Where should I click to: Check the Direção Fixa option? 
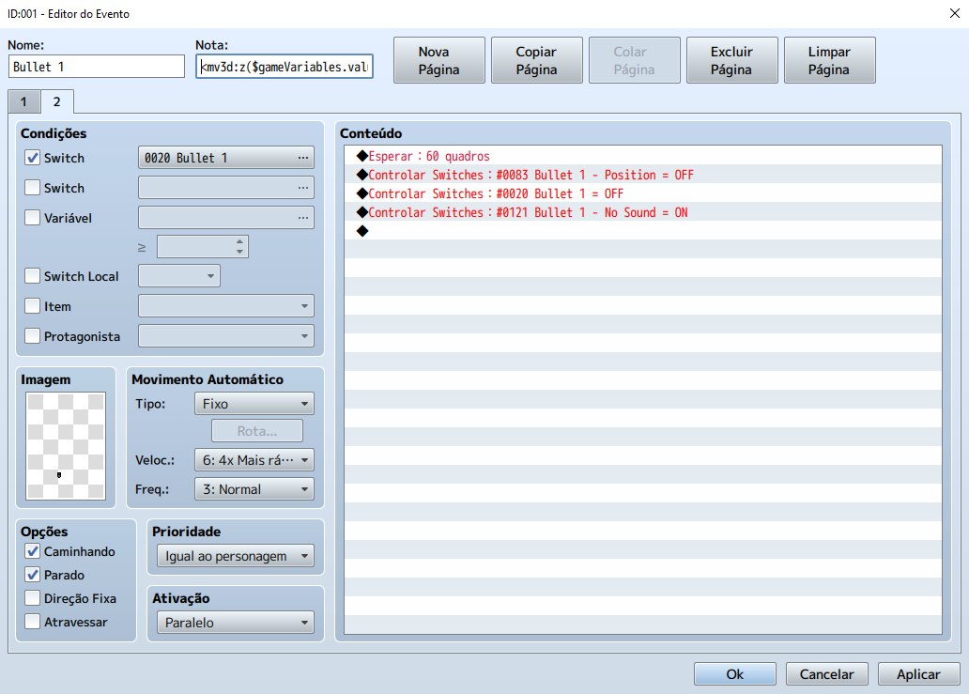coord(33,598)
